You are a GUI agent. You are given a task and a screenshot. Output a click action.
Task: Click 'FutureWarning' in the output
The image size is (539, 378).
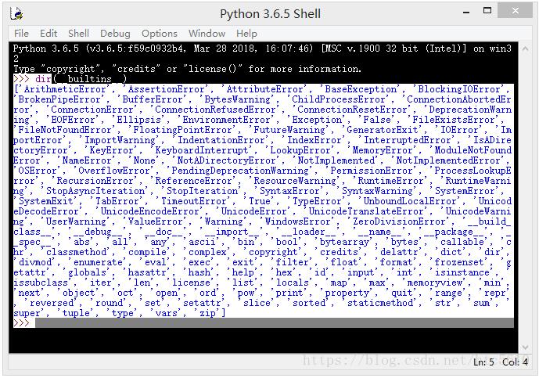pyautogui.click(x=289, y=130)
